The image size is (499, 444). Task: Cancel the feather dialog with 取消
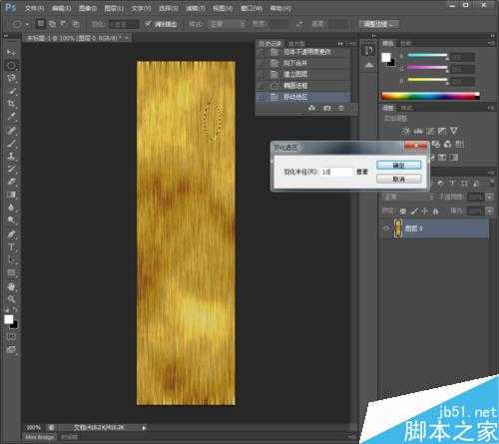[398, 179]
